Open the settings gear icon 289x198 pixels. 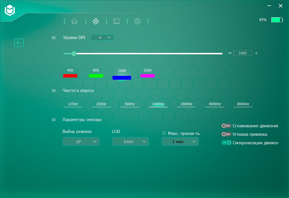pyautogui.click(x=137, y=21)
